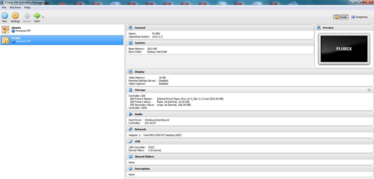Screen dimensions: 374x179
Task: Click the Preview section monitor icon
Action: tap(319, 28)
